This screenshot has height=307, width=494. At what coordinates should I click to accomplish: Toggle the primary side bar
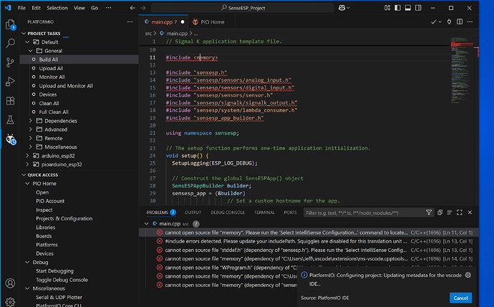pos(397,8)
